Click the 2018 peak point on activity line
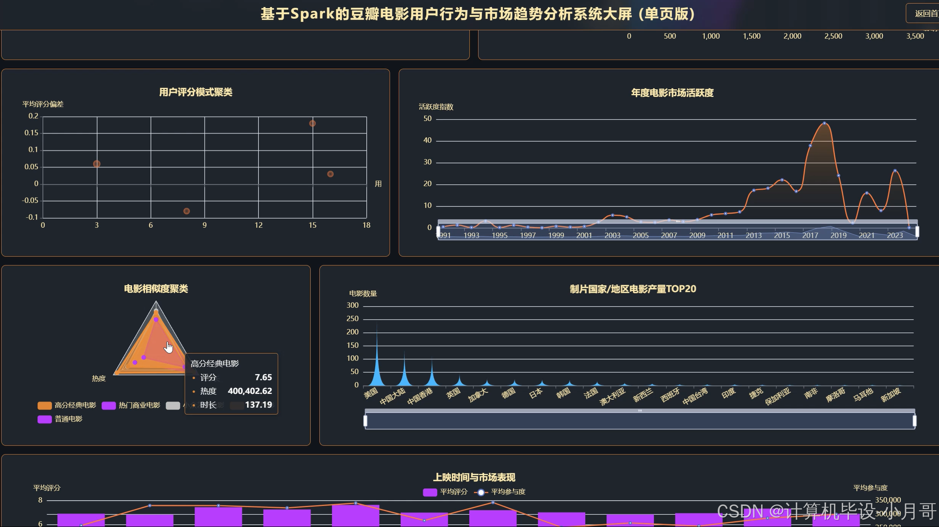The height and width of the screenshot is (527, 939). [x=824, y=123]
